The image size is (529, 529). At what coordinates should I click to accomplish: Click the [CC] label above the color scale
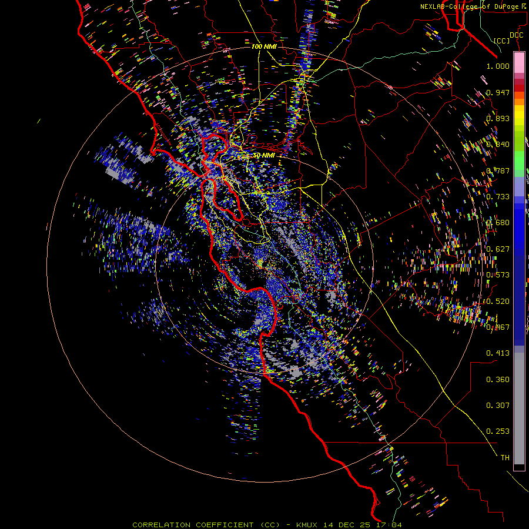click(x=502, y=41)
